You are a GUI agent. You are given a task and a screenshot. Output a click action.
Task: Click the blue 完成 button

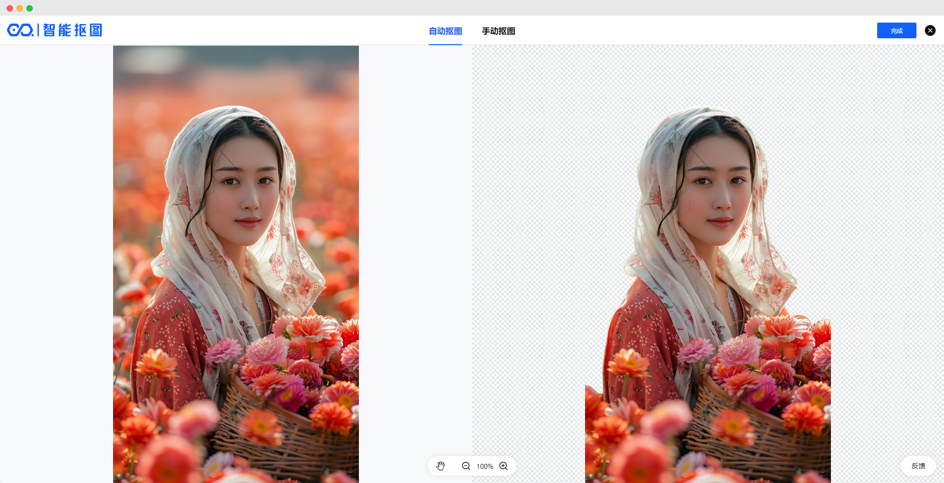coord(897,30)
